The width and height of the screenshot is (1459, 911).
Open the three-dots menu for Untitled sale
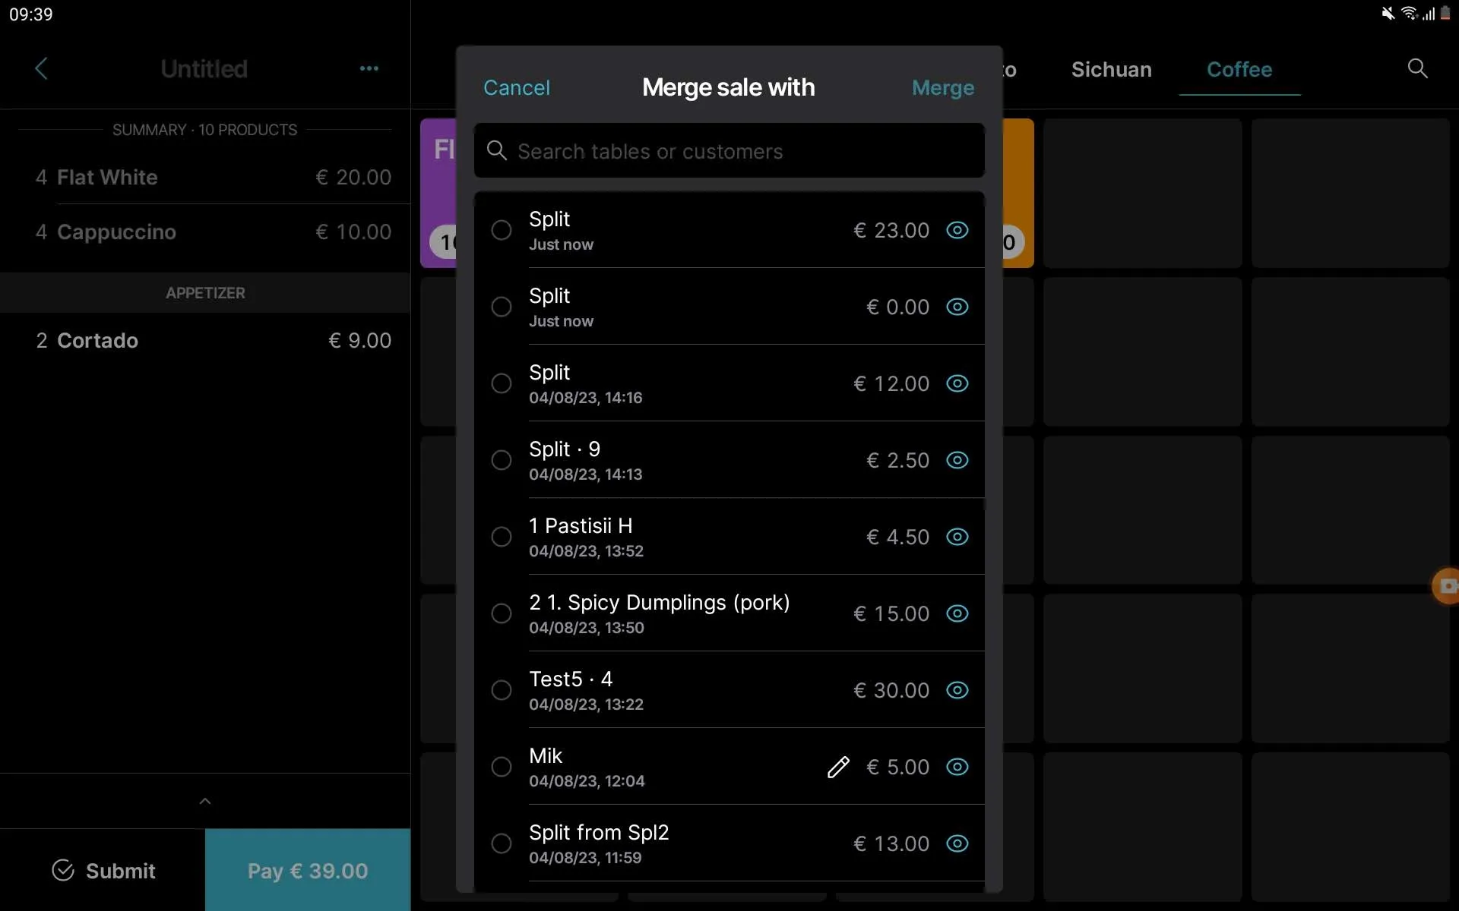369,68
